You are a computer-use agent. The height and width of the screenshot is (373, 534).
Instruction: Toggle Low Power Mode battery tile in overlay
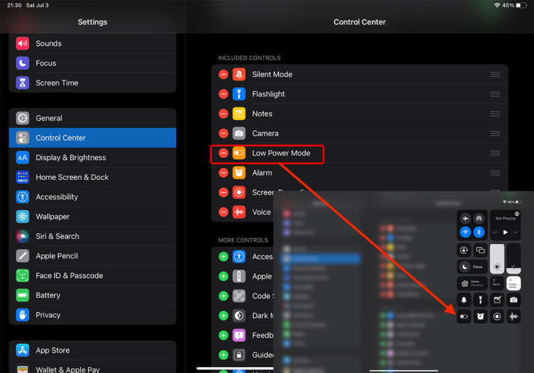click(464, 316)
